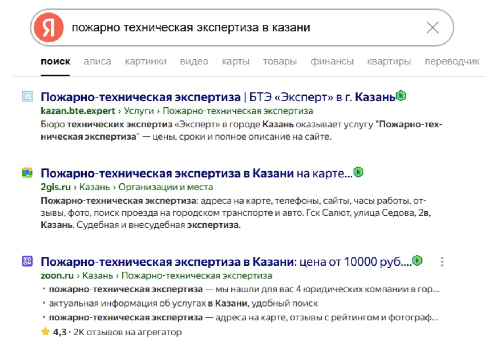This screenshot has width=501, height=356.
Task: Open the Zoon result favicon
Action: [27, 261]
